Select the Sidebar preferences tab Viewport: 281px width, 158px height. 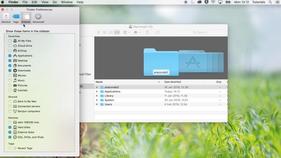click(26, 18)
